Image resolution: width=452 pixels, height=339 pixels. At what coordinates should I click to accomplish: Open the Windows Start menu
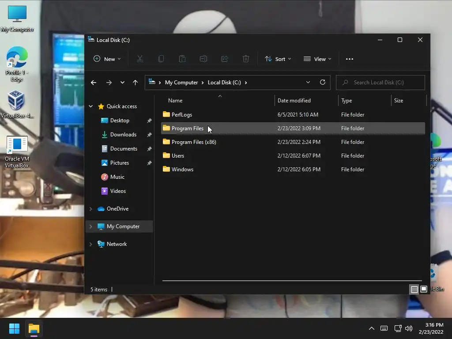pyautogui.click(x=15, y=328)
